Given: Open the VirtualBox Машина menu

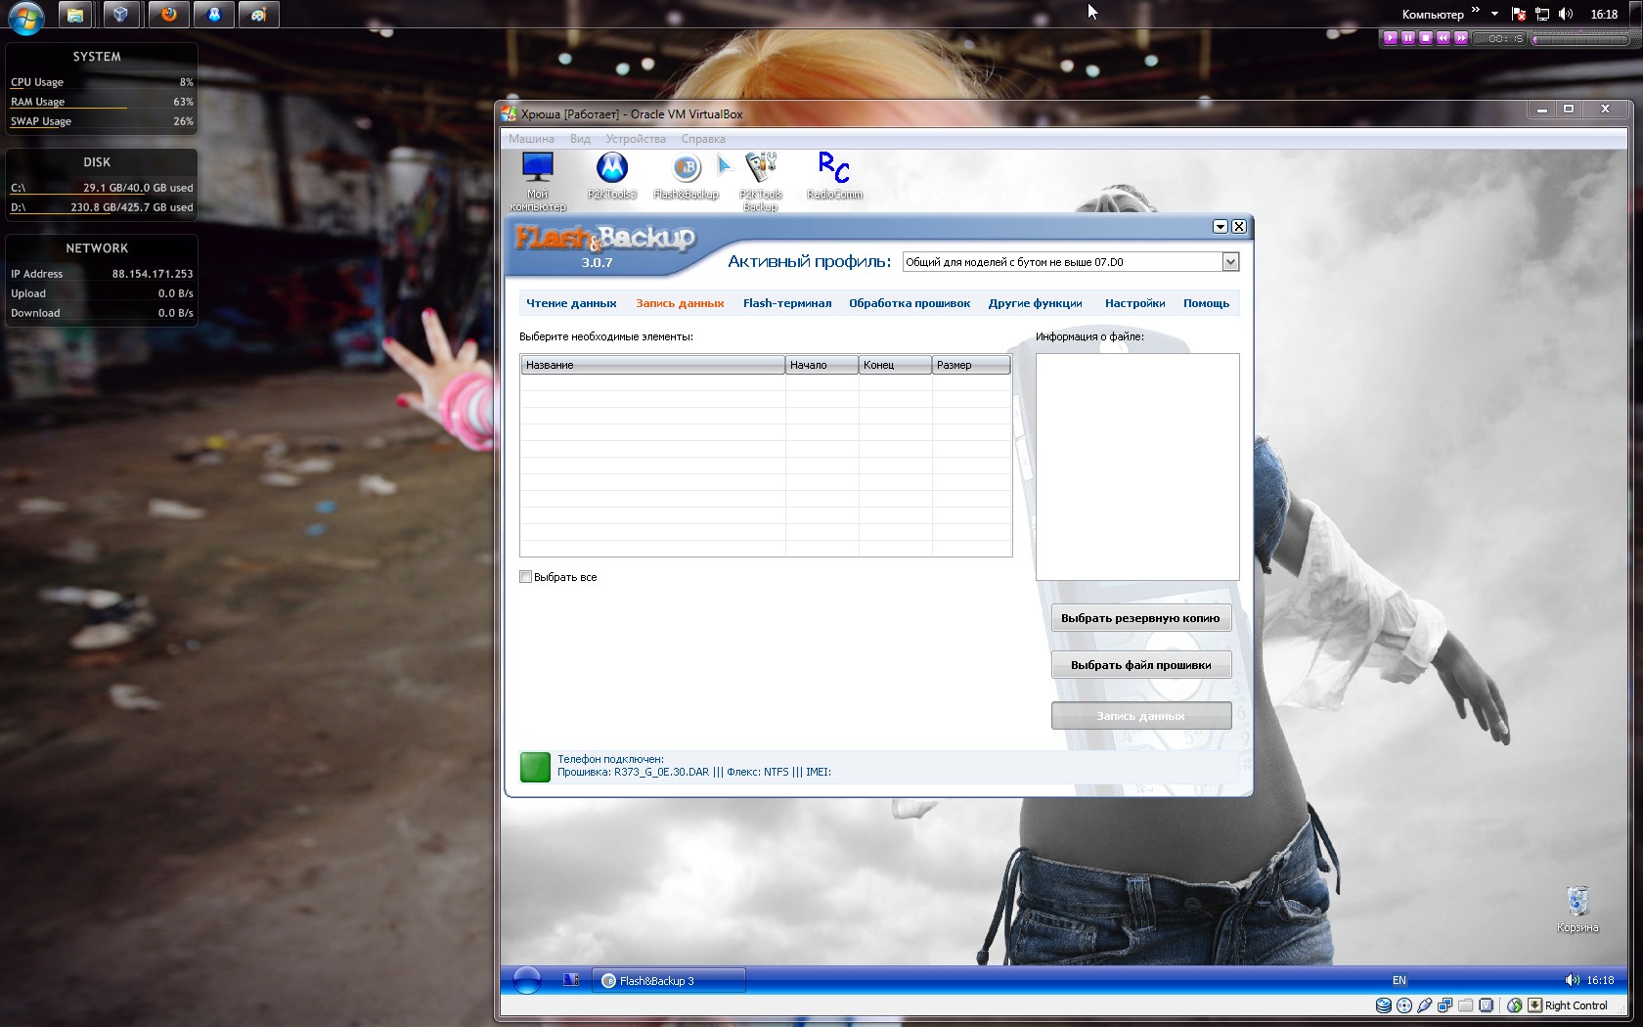Looking at the screenshot, I should [531, 139].
